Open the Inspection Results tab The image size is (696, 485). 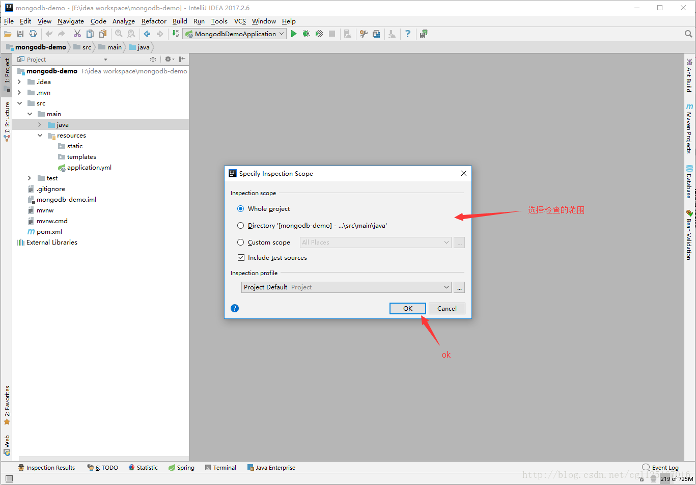(x=46, y=468)
